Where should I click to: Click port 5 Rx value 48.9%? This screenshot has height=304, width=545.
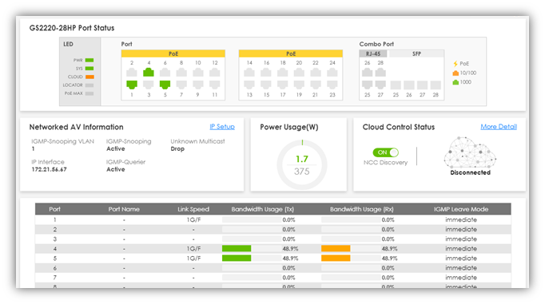(389, 259)
